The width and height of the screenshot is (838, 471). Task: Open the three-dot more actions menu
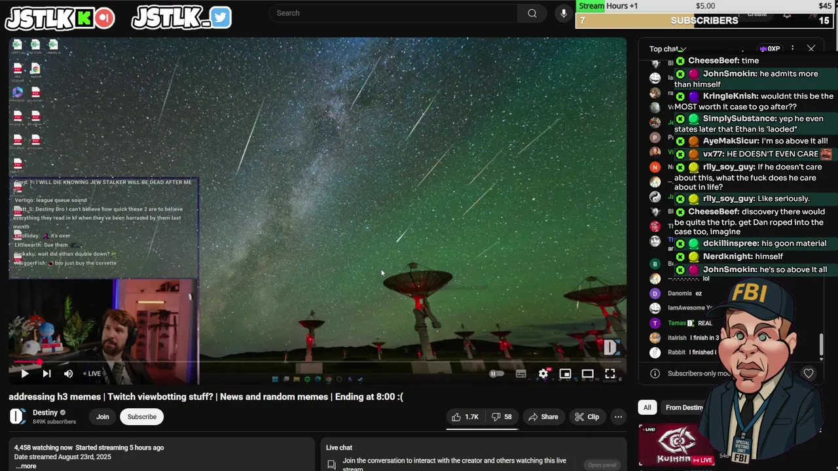pos(618,417)
